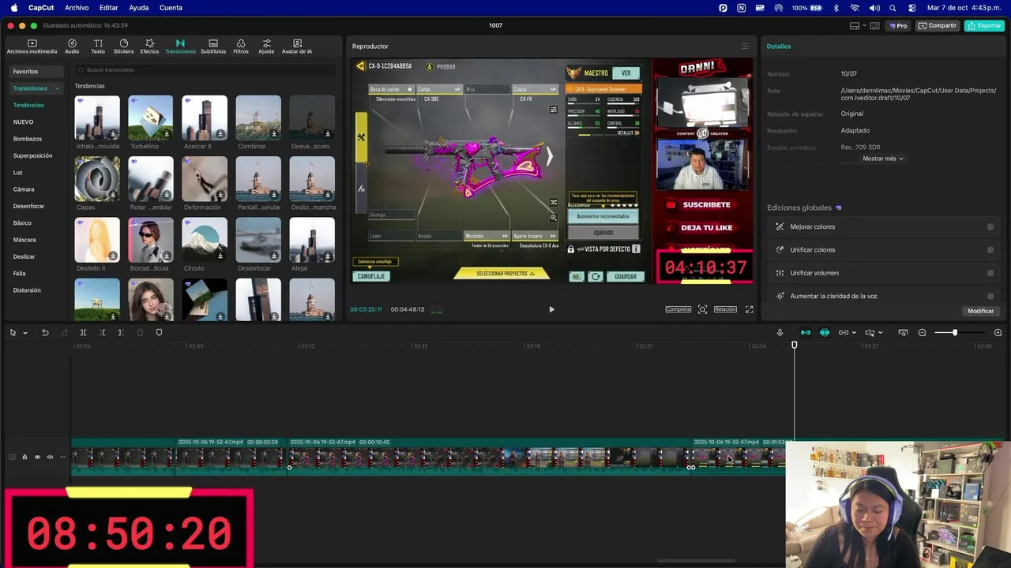Open the Avatar de IA panel
Image resolution: width=1011 pixels, height=568 pixels.
click(297, 47)
